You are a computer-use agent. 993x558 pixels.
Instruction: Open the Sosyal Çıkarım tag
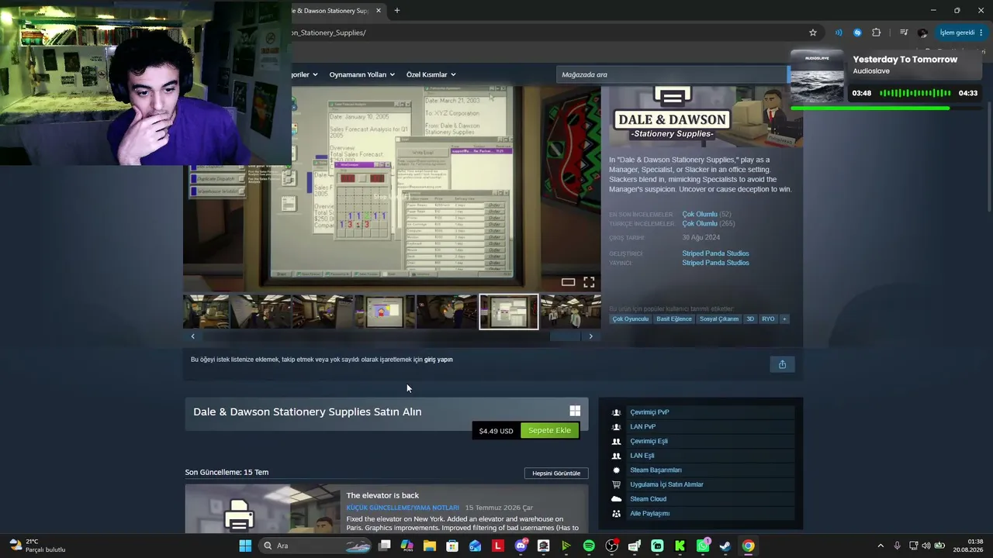719,319
